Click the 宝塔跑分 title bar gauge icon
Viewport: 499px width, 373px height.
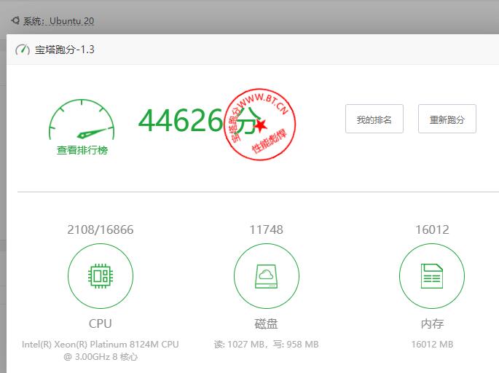pyautogui.click(x=23, y=50)
